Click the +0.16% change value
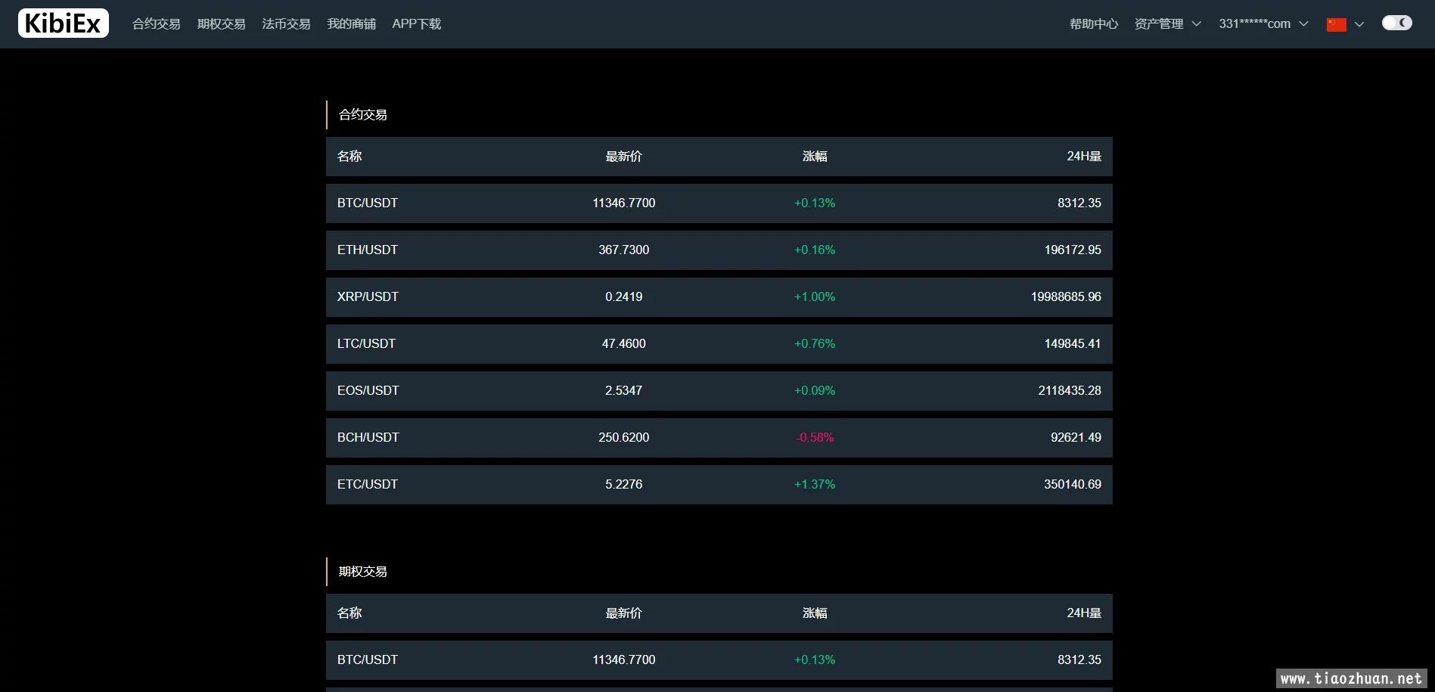 pyautogui.click(x=815, y=250)
